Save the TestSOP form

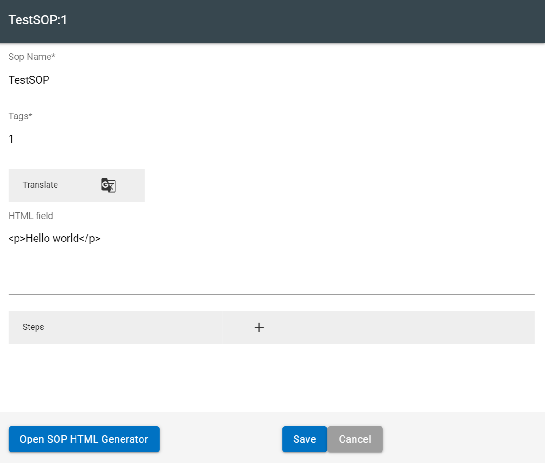304,439
